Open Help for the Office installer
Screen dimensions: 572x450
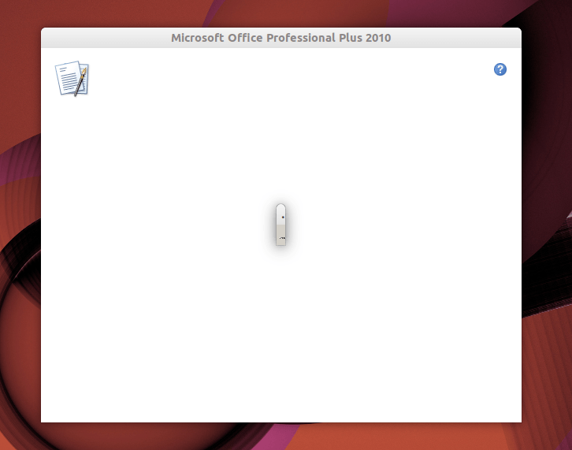[500, 69]
